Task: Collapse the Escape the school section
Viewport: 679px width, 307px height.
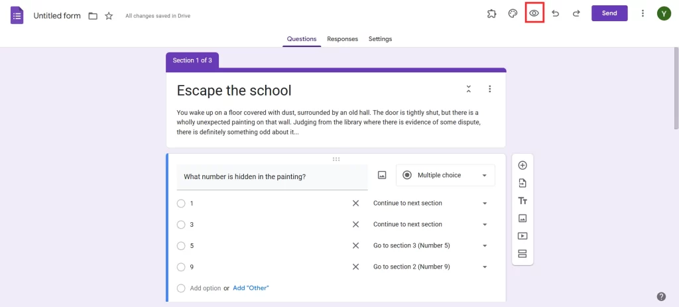Action: (x=469, y=89)
